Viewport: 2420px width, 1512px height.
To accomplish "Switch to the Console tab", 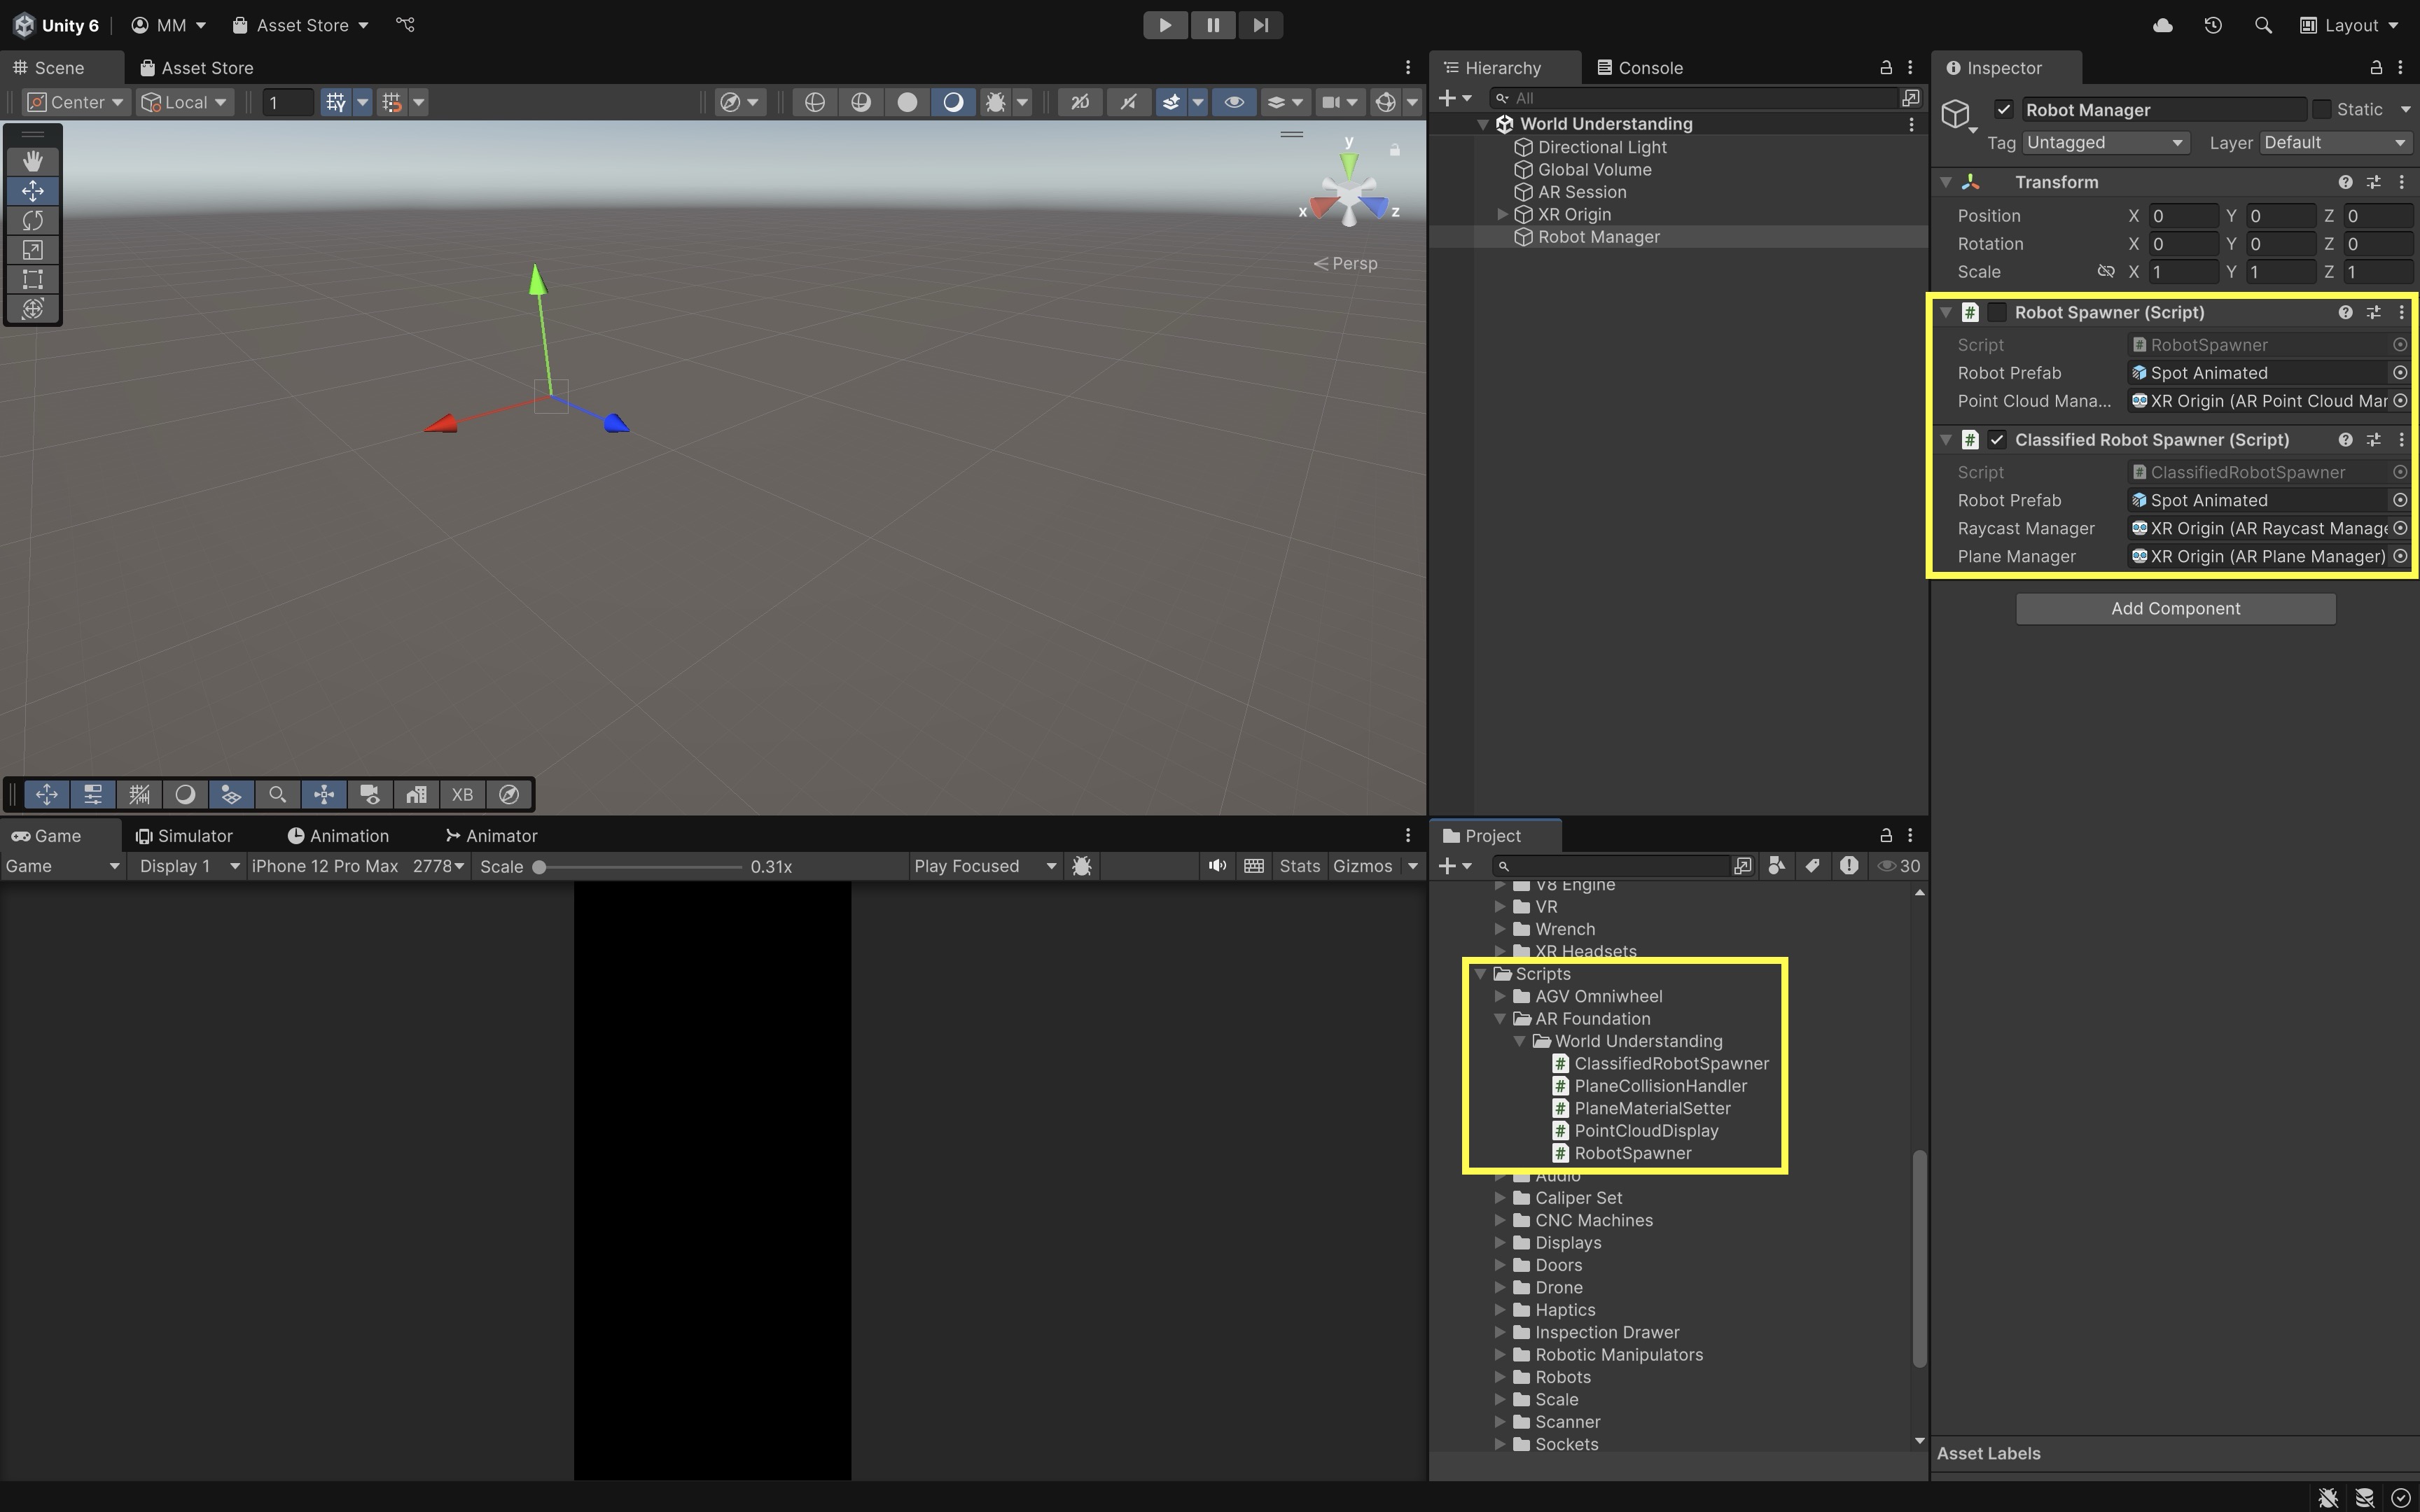I will pyautogui.click(x=1640, y=68).
